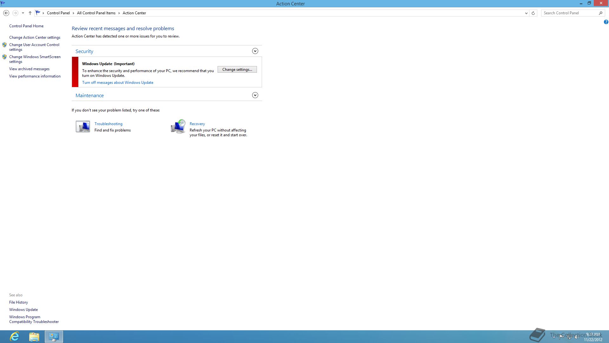
Task: Click the shield icon beside User Account Control
Action: pyautogui.click(x=4, y=45)
